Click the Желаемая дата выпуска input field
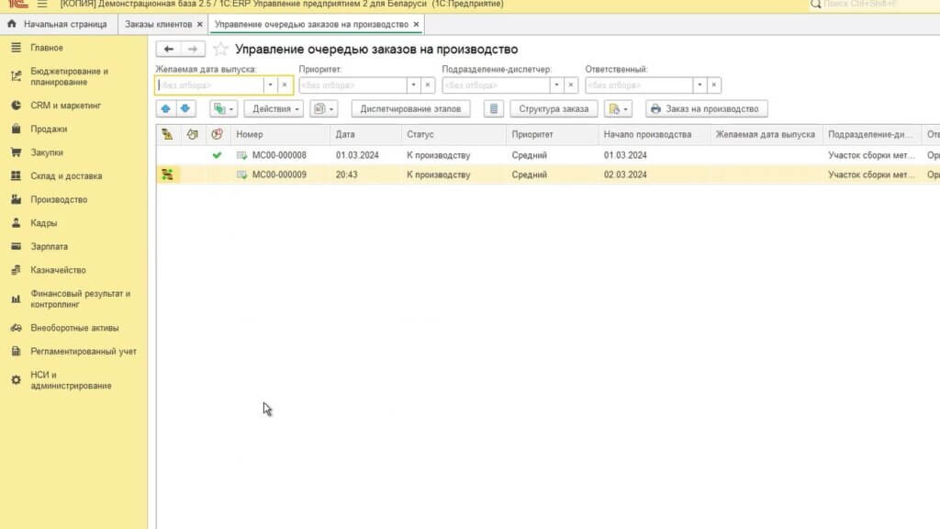 coord(209,84)
